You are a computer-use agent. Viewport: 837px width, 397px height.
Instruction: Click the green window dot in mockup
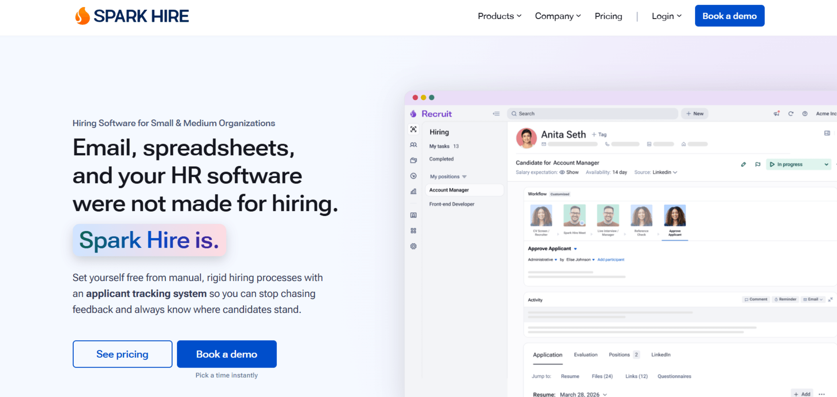[432, 97]
